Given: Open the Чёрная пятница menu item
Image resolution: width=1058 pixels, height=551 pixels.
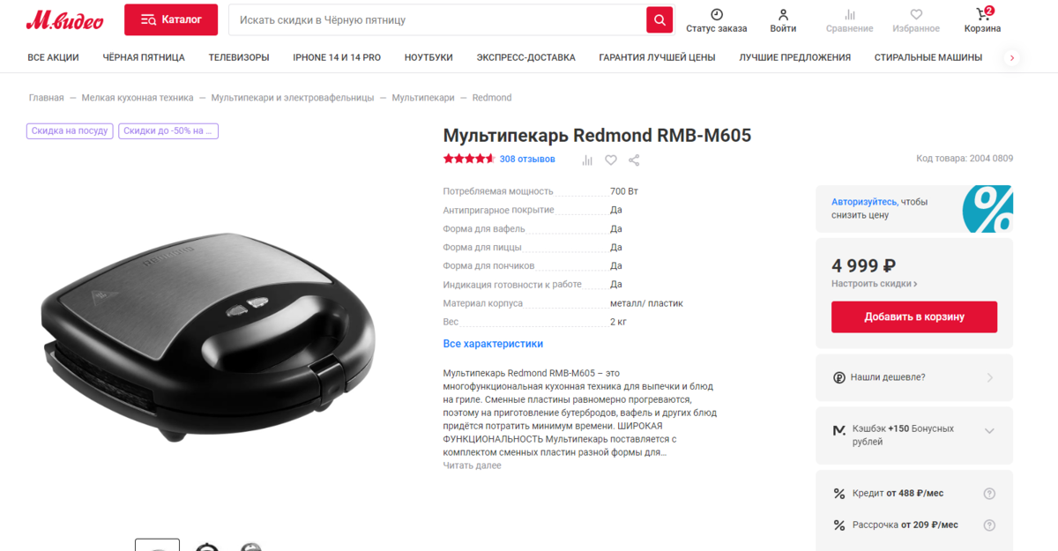Looking at the screenshot, I should point(144,57).
